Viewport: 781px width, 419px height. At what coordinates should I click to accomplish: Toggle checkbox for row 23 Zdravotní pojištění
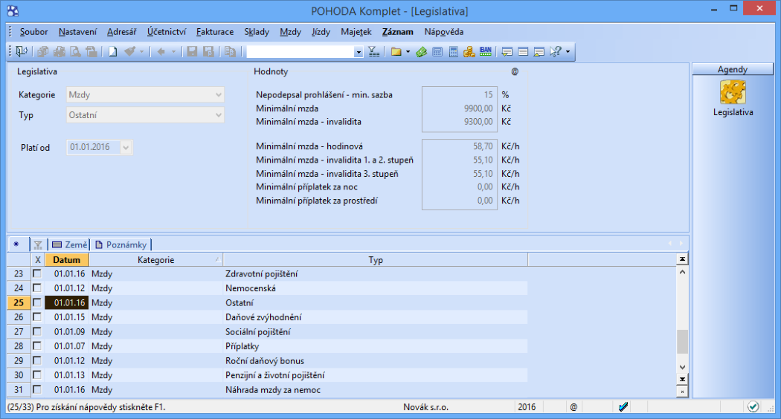(x=37, y=273)
